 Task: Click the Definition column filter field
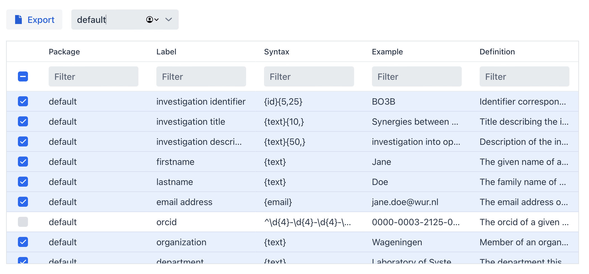[524, 76]
